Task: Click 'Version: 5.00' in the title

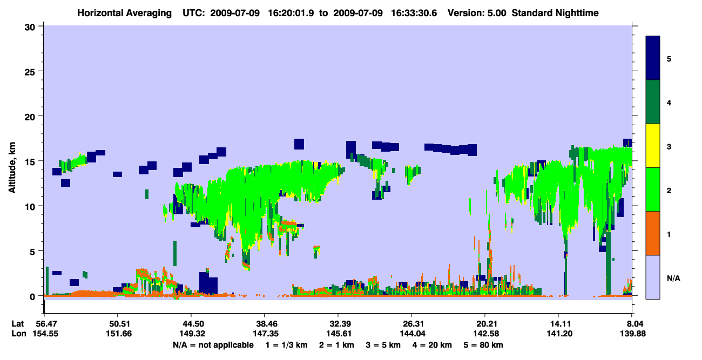Action: coord(477,13)
